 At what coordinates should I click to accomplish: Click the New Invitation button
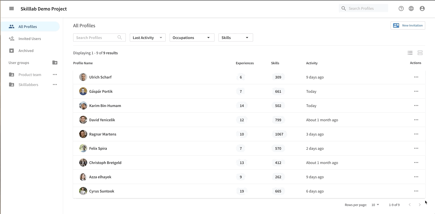(408, 25)
